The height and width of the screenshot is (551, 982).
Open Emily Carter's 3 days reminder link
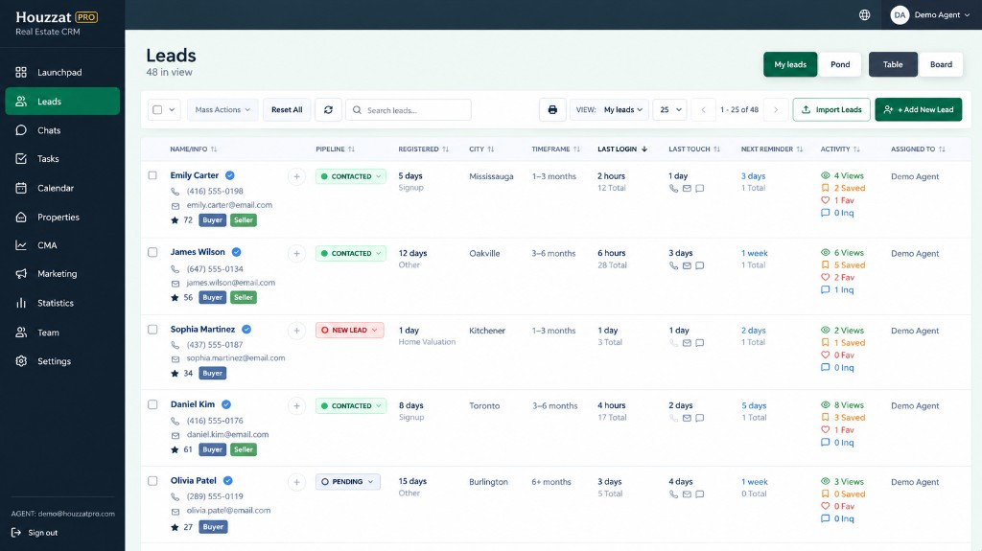coord(754,176)
